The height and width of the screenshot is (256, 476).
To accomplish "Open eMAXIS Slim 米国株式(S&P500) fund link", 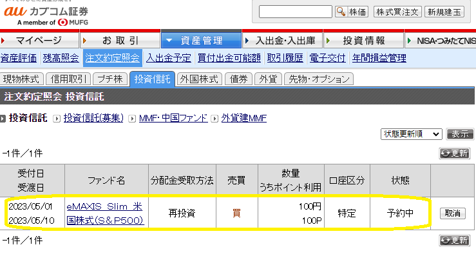I will tap(105, 213).
